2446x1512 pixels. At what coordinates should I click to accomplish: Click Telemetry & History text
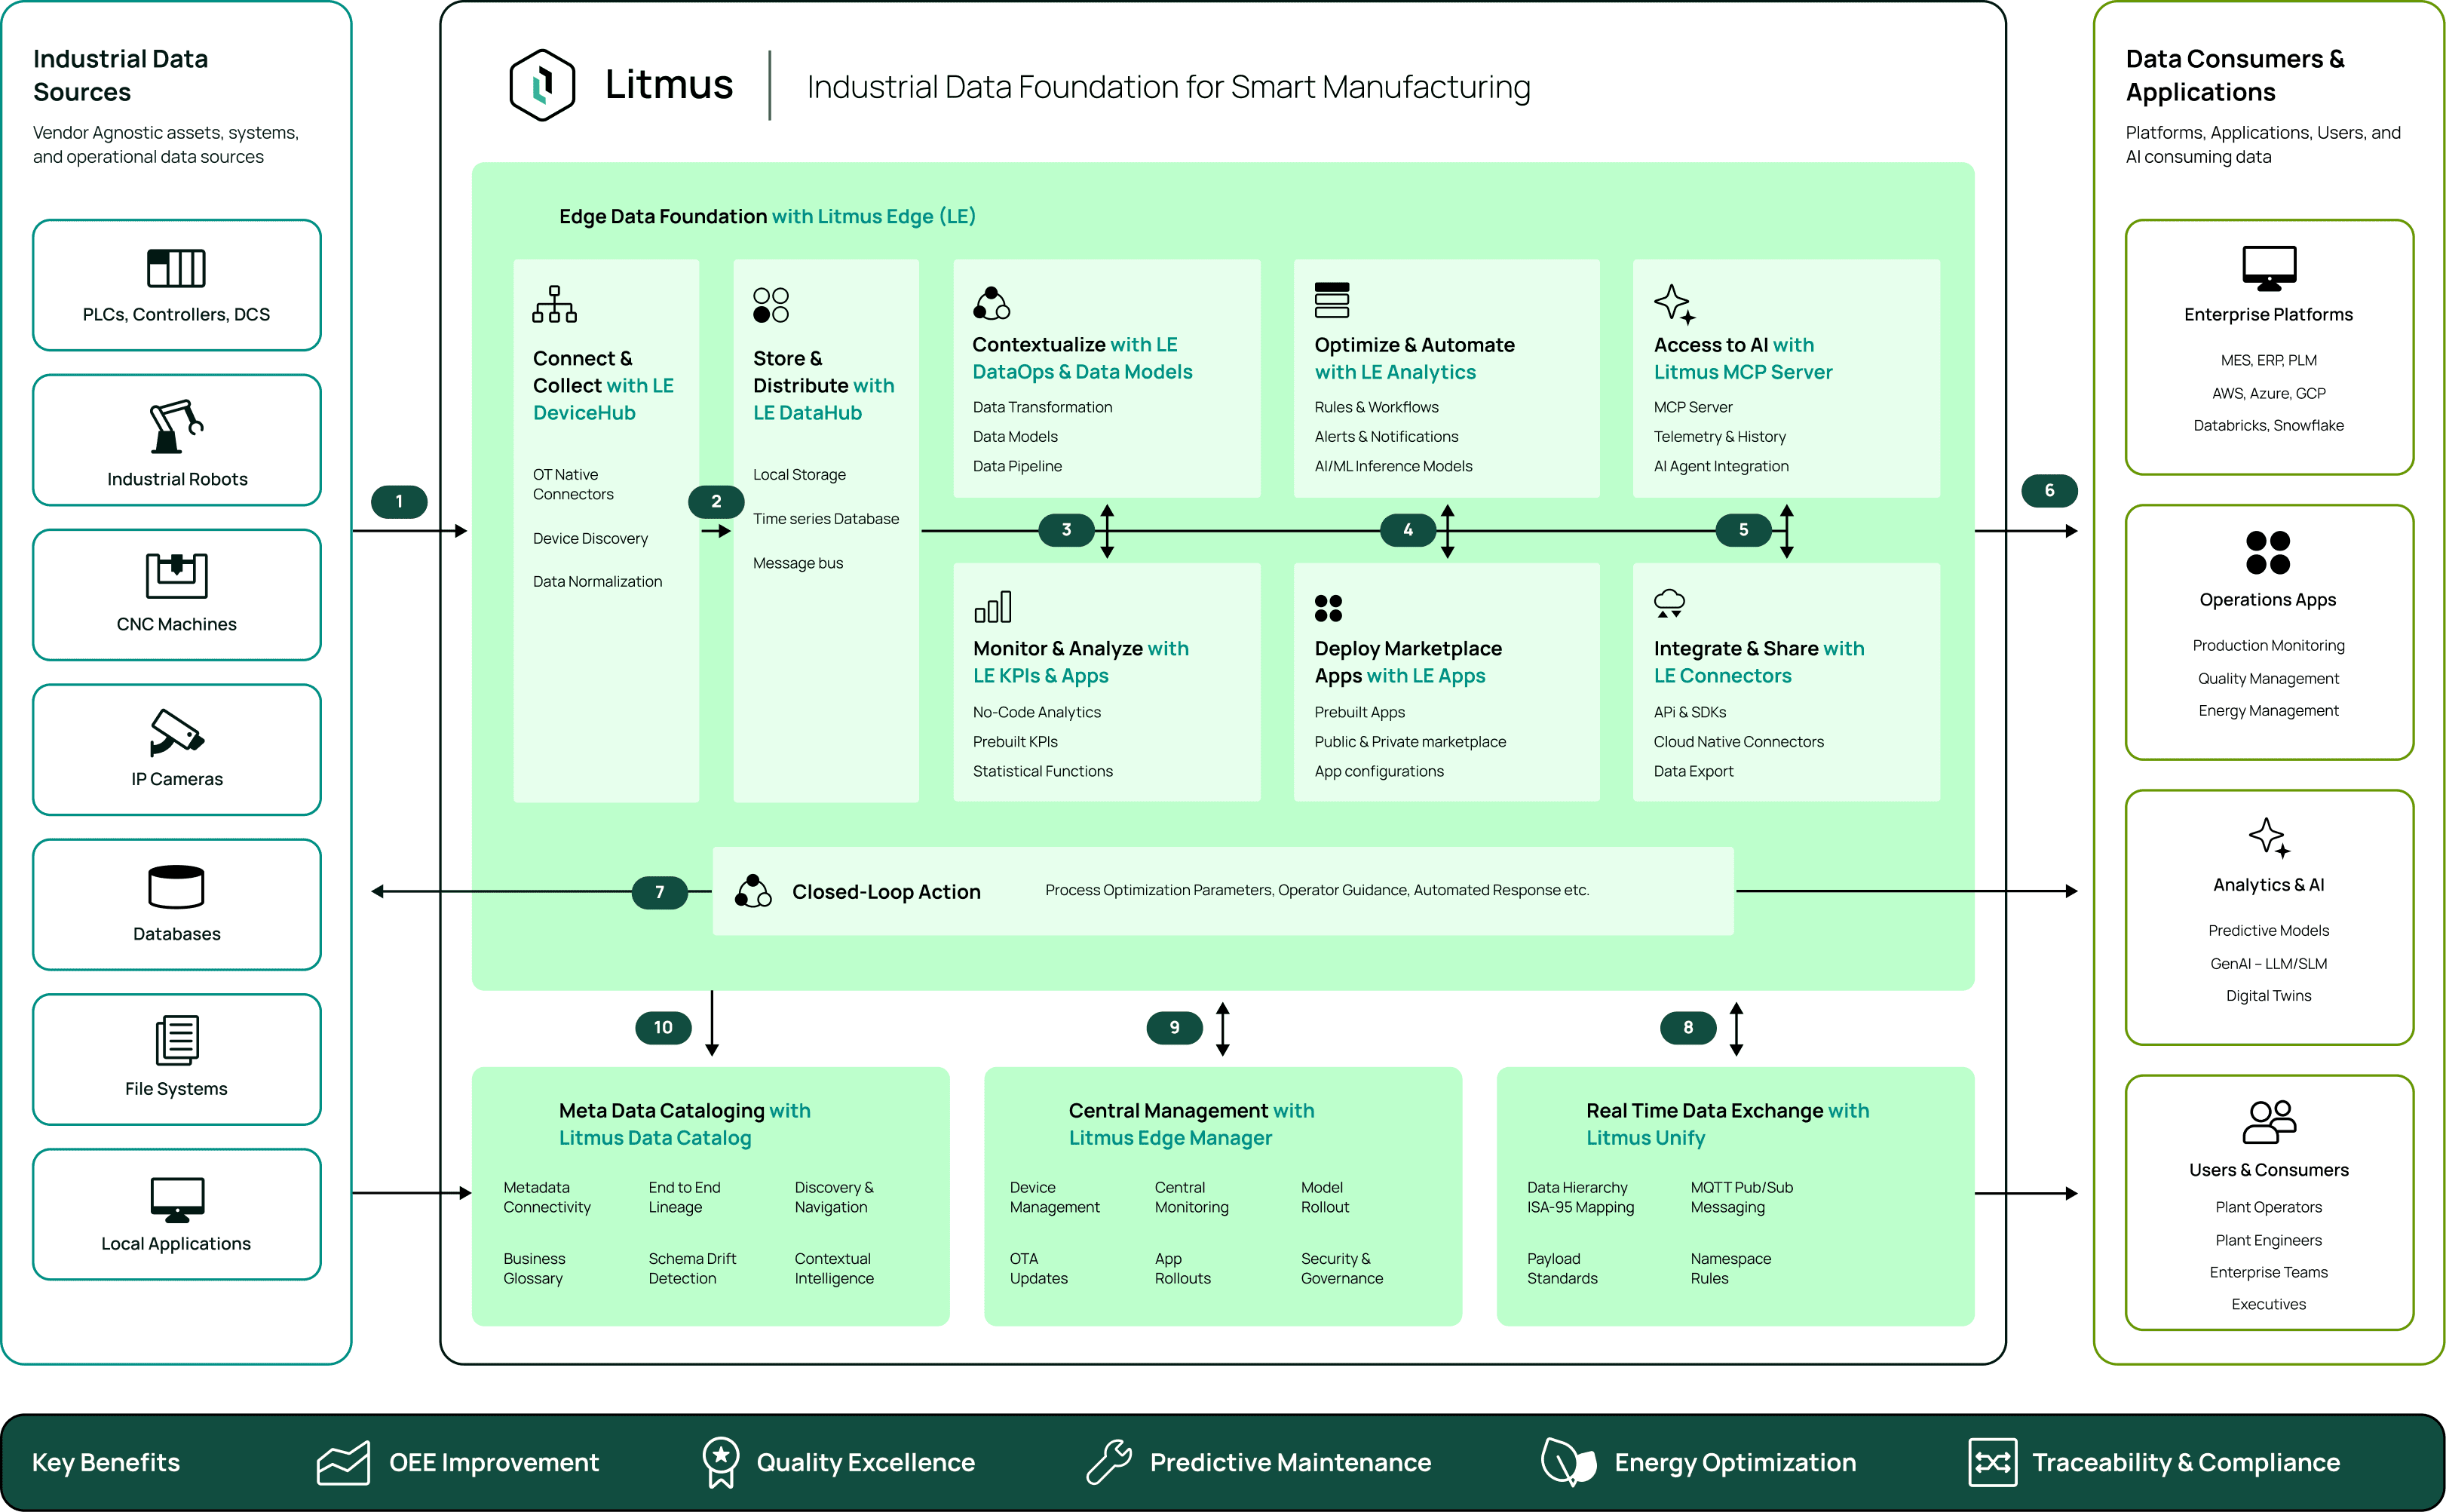coord(1719,436)
